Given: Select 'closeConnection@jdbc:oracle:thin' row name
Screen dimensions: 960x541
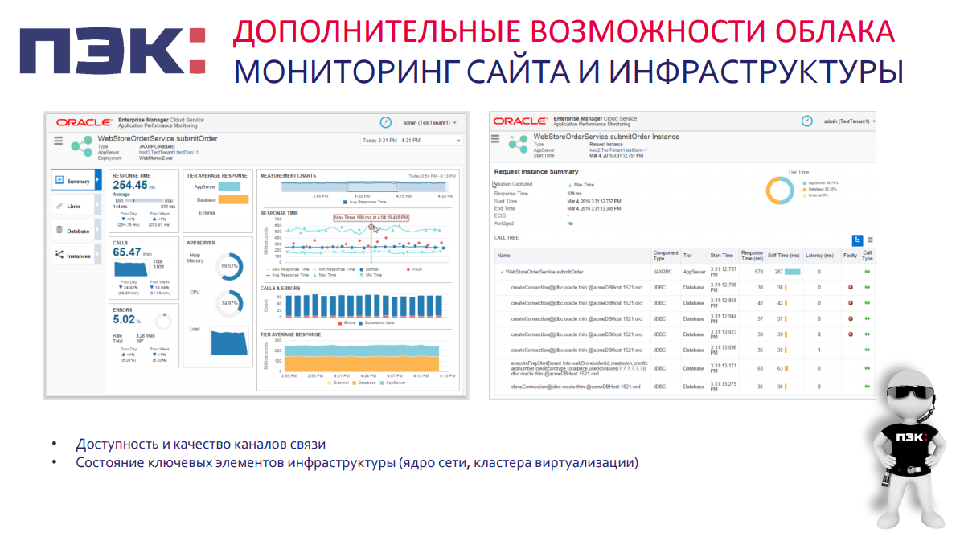Looking at the screenshot, I should [x=576, y=387].
